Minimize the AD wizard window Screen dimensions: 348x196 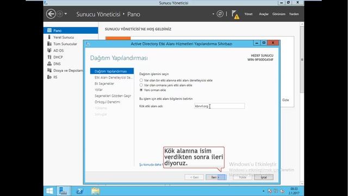tap(257, 42)
